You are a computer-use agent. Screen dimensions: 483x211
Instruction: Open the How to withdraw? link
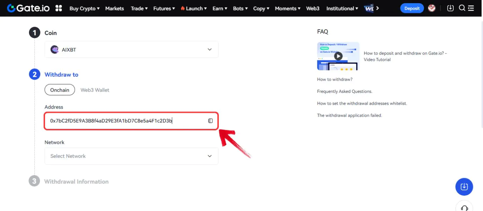[x=335, y=79]
